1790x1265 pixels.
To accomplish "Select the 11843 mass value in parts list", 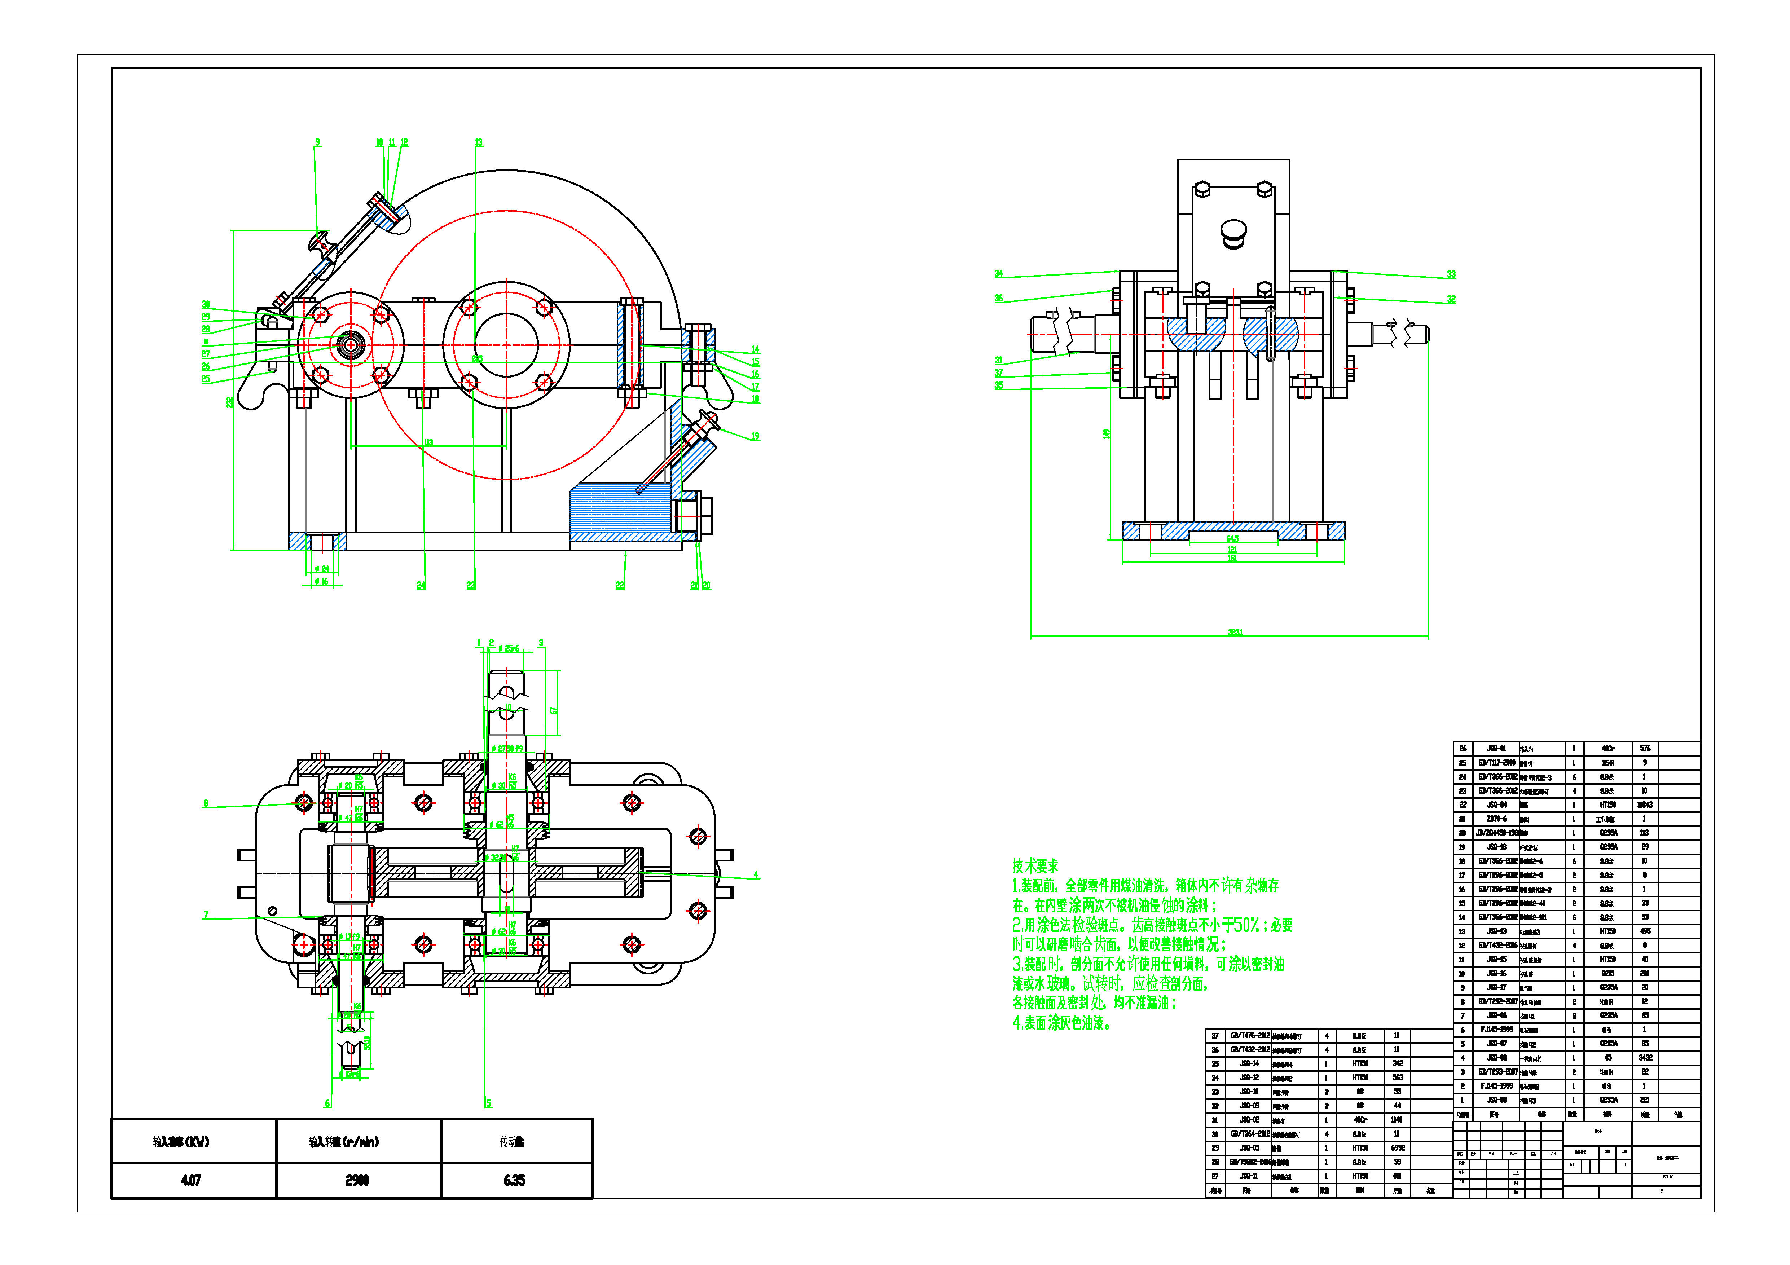I will pyautogui.click(x=1644, y=805).
